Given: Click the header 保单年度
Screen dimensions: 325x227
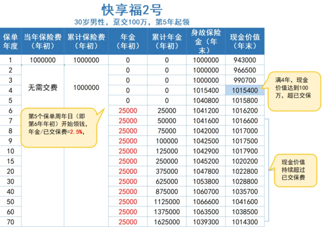Looking at the screenshot, I should (x=10, y=42).
